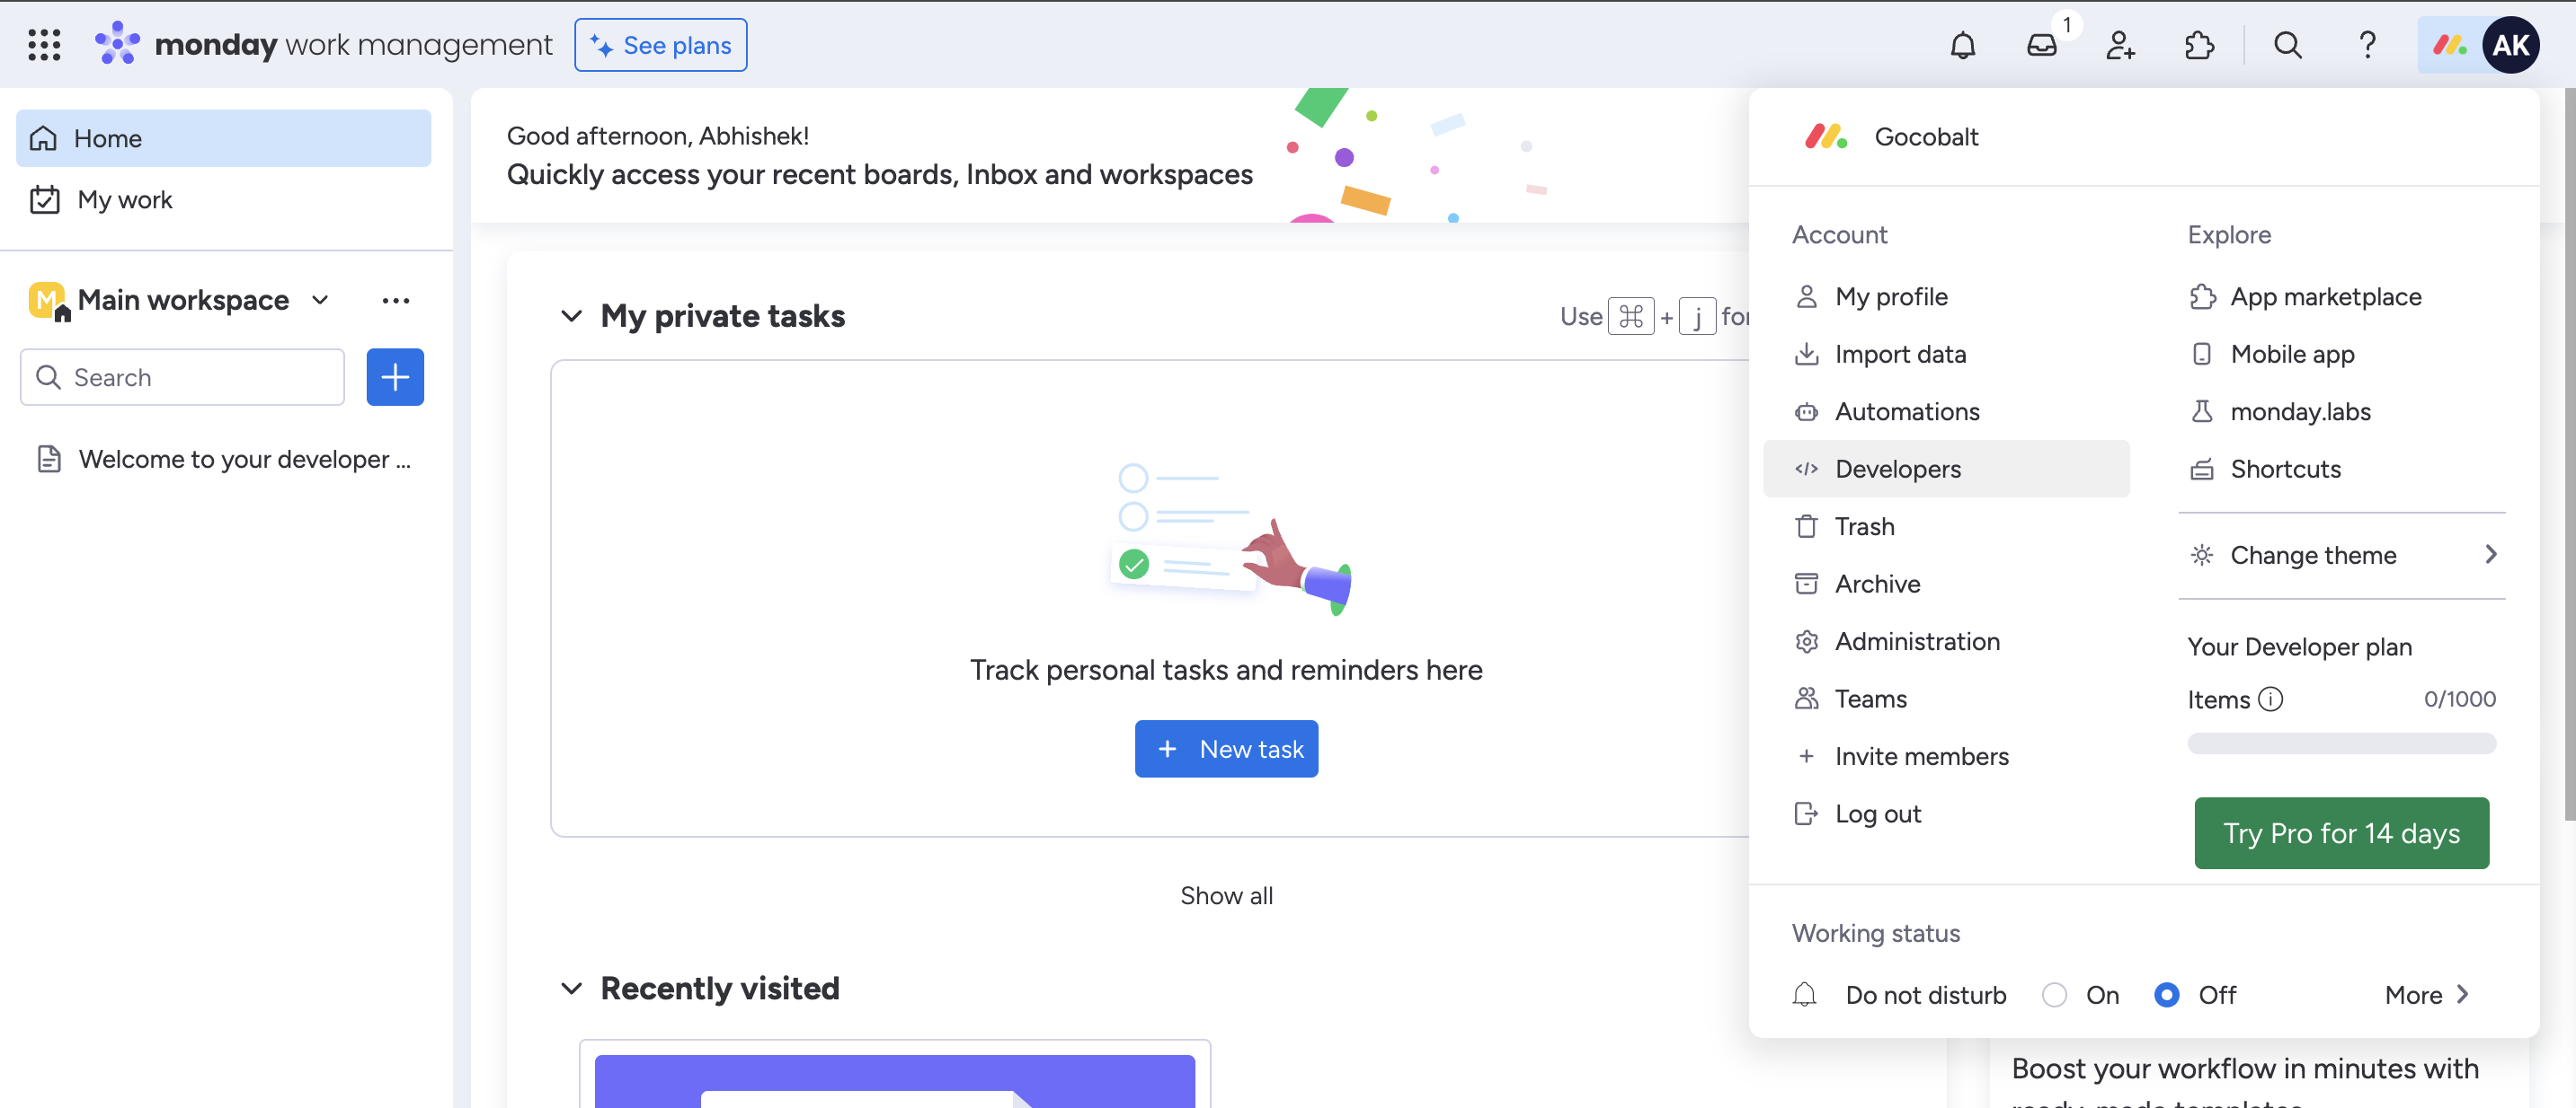Click the workspace Search field
The height and width of the screenshot is (1108, 2576).
(181, 376)
